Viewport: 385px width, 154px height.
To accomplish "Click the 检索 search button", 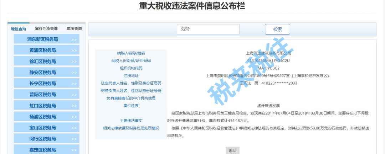I will (x=277, y=30).
